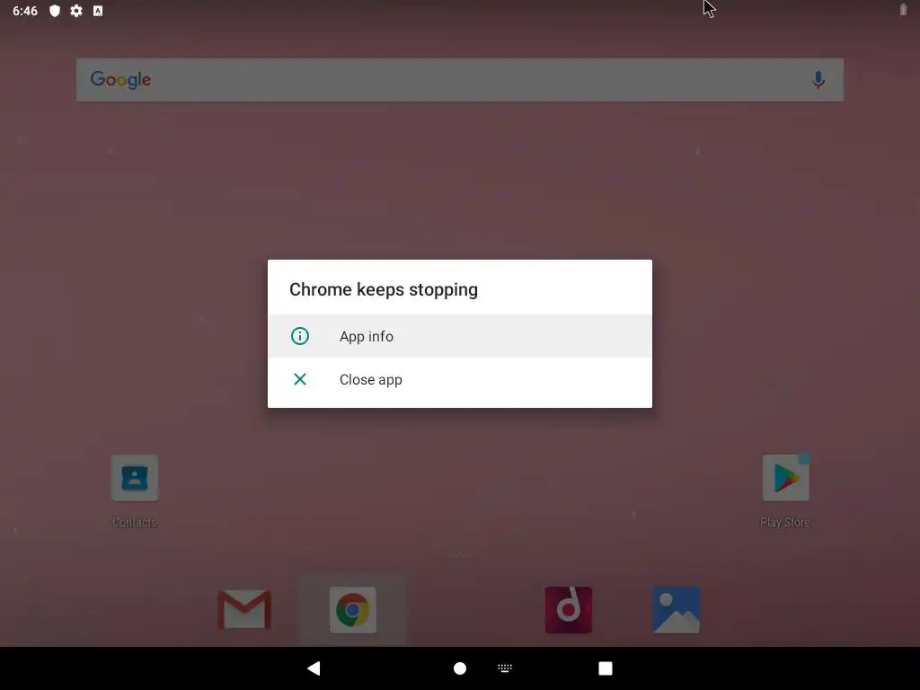This screenshot has width=920, height=690.
Task: Launch Chrome from the dock
Action: [352, 610]
